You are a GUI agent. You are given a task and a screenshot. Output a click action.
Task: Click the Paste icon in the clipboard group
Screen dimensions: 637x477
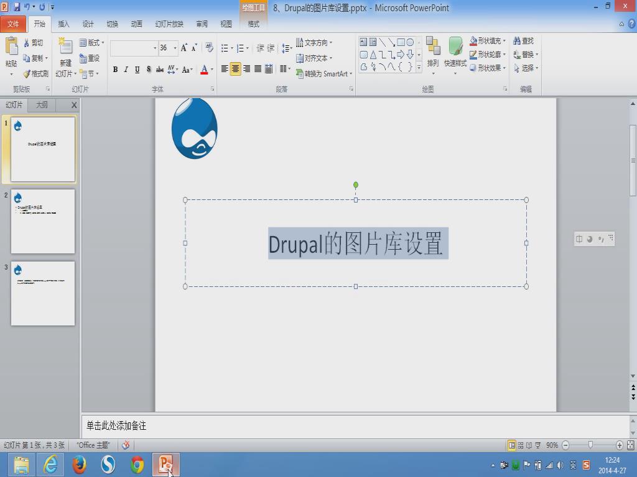coord(11,46)
